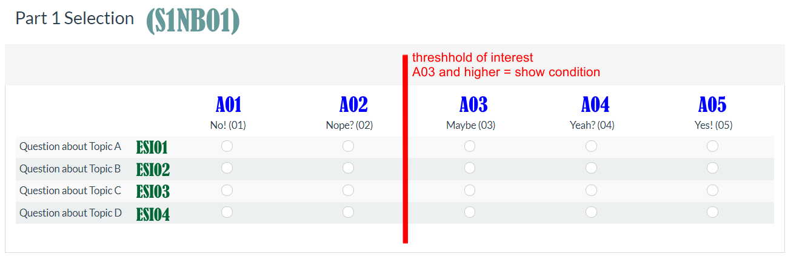
Task: Select 'No! (01)' for Question about Topic A
Action: tap(227, 146)
